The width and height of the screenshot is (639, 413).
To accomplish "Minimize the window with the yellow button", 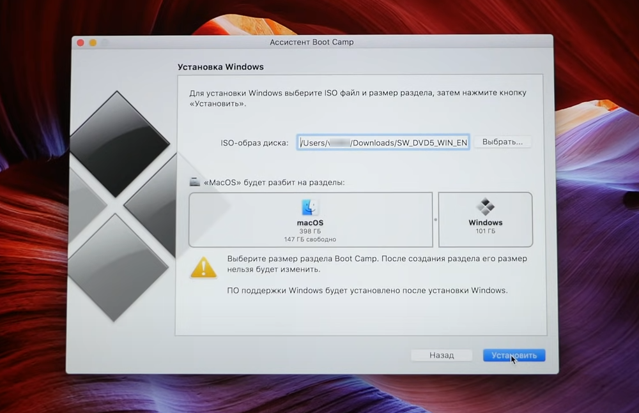I will (x=93, y=43).
